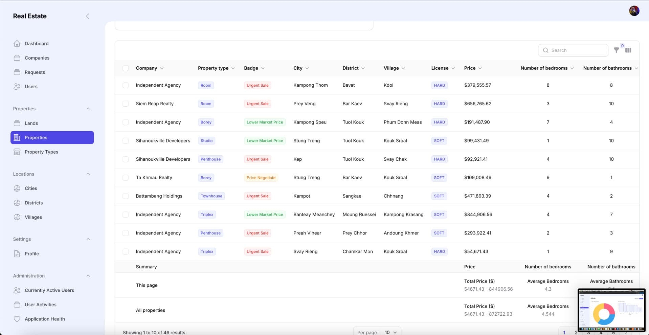The width and height of the screenshot is (649, 335).
Task: Click the Villages globe icon
Action: pos(17,217)
